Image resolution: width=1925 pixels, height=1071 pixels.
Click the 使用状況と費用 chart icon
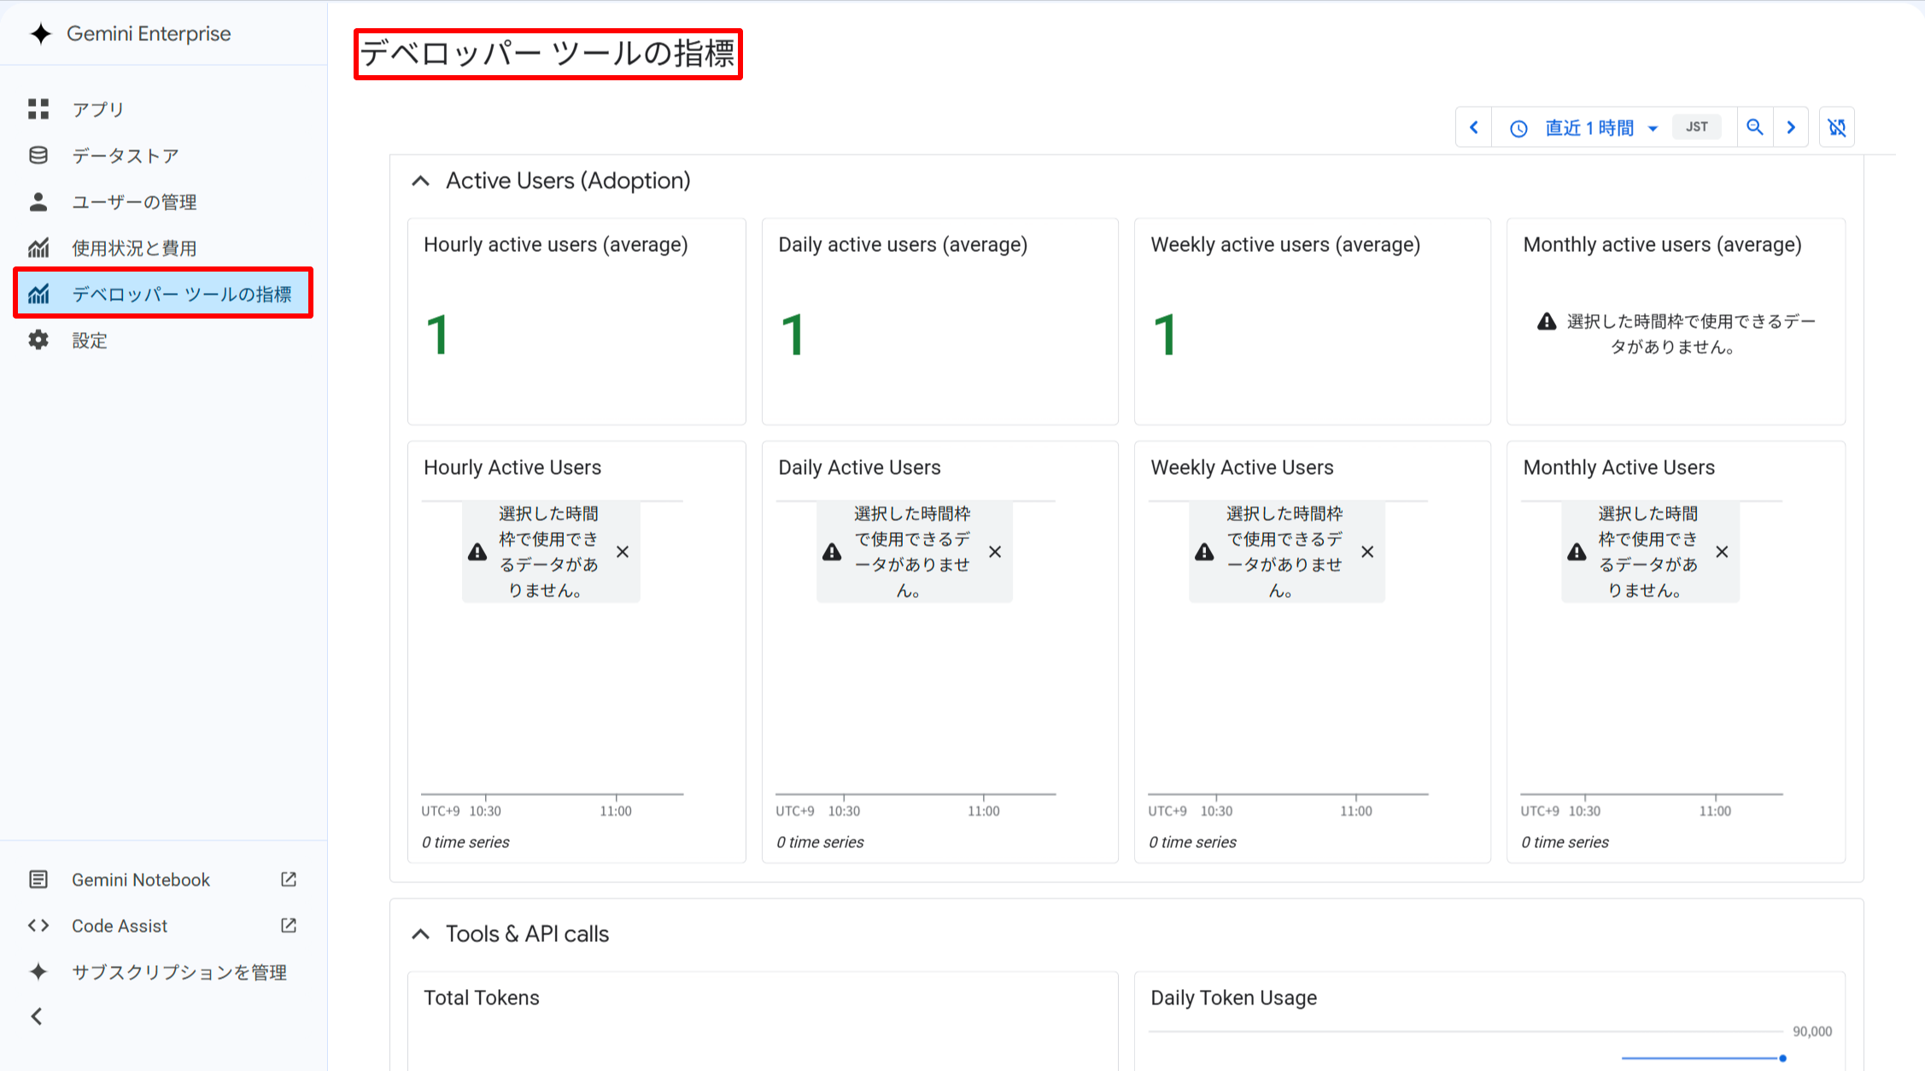pyautogui.click(x=38, y=248)
